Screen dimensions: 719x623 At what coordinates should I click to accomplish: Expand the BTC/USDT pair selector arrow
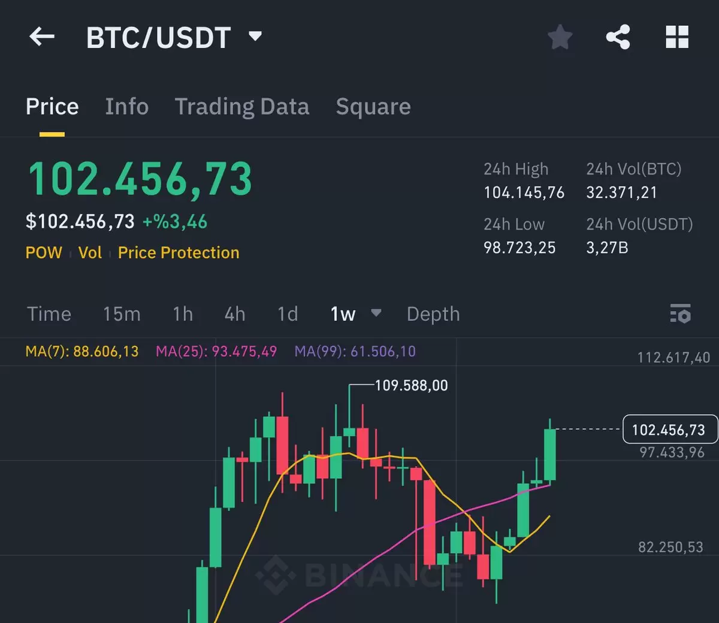(255, 37)
